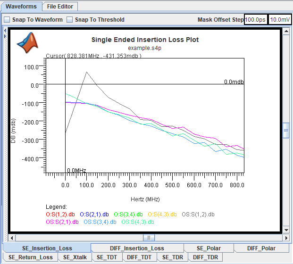Click the horizontal scrollbar right arrow
The height and width of the screenshot is (264, 293).
coord(286,238)
